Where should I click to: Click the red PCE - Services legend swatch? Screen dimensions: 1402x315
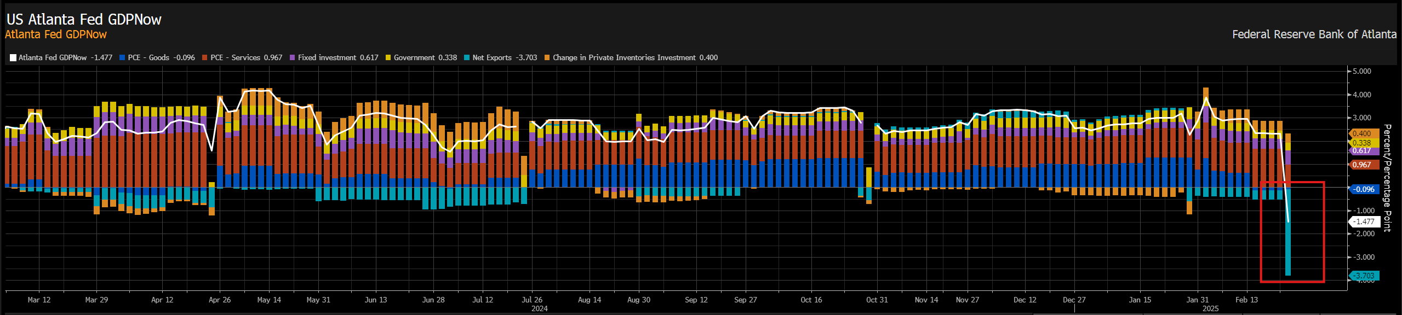204,57
